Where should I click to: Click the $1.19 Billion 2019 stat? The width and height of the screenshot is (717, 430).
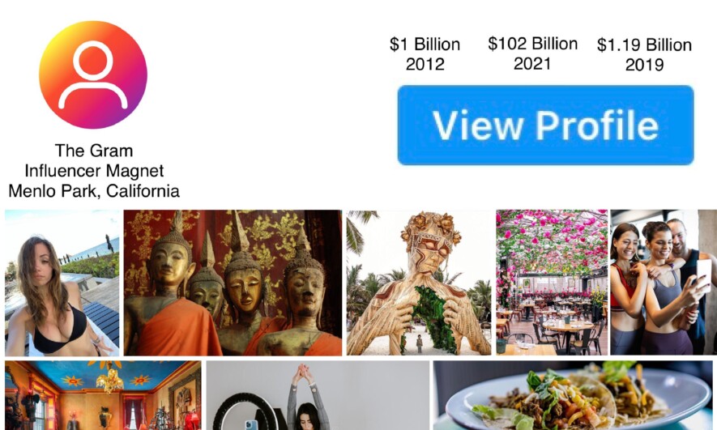point(644,54)
